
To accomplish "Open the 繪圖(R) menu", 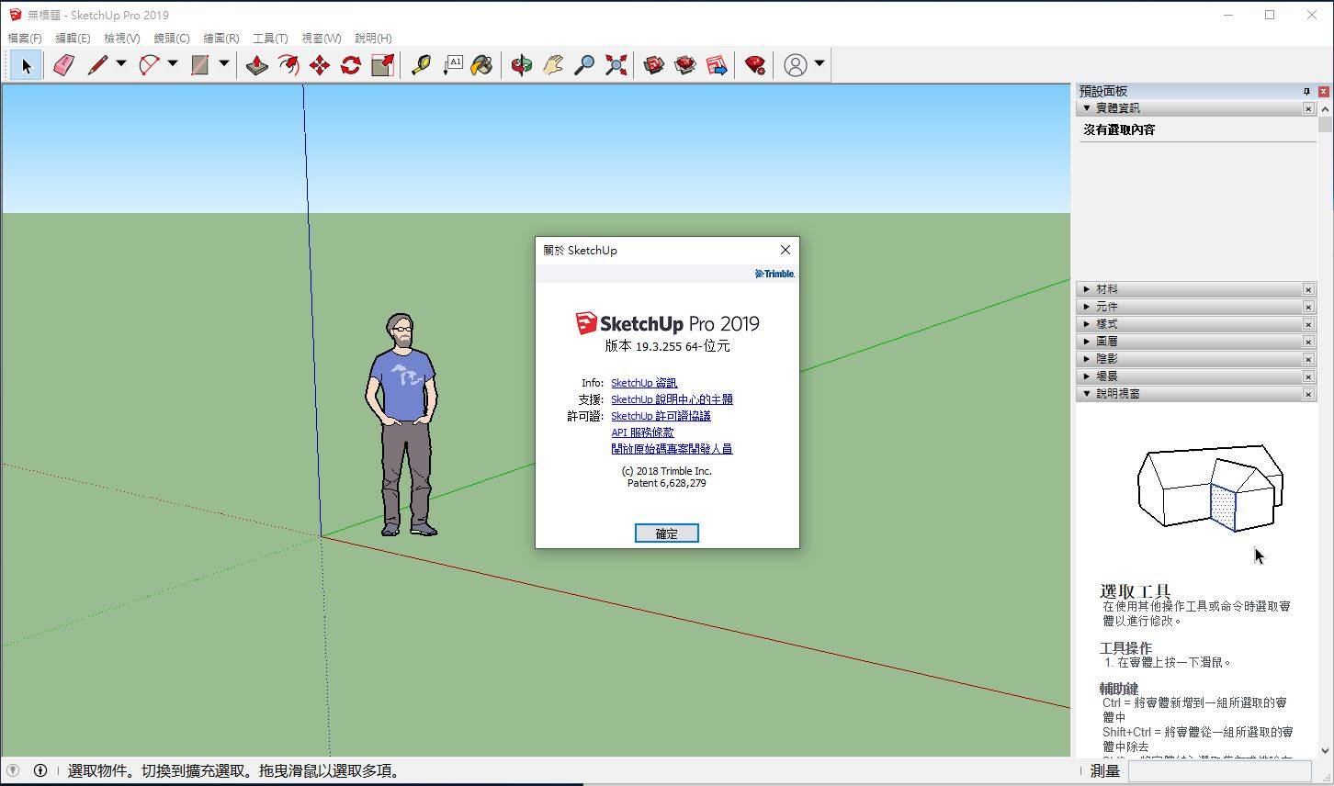I will tap(220, 38).
